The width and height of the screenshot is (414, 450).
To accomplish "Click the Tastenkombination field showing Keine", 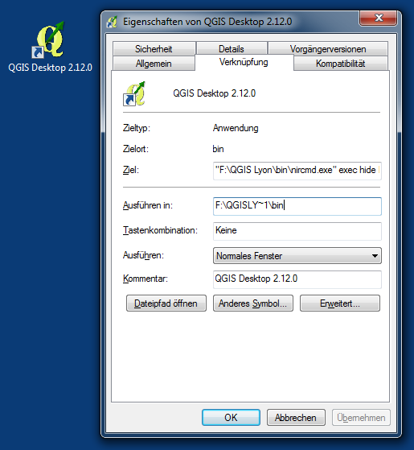I will point(297,231).
